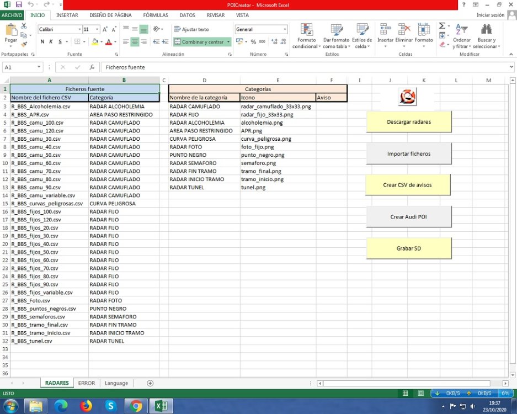Click the insert function fx icon

point(92,67)
